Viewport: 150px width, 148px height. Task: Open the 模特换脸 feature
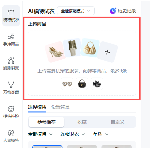tap(11, 112)
